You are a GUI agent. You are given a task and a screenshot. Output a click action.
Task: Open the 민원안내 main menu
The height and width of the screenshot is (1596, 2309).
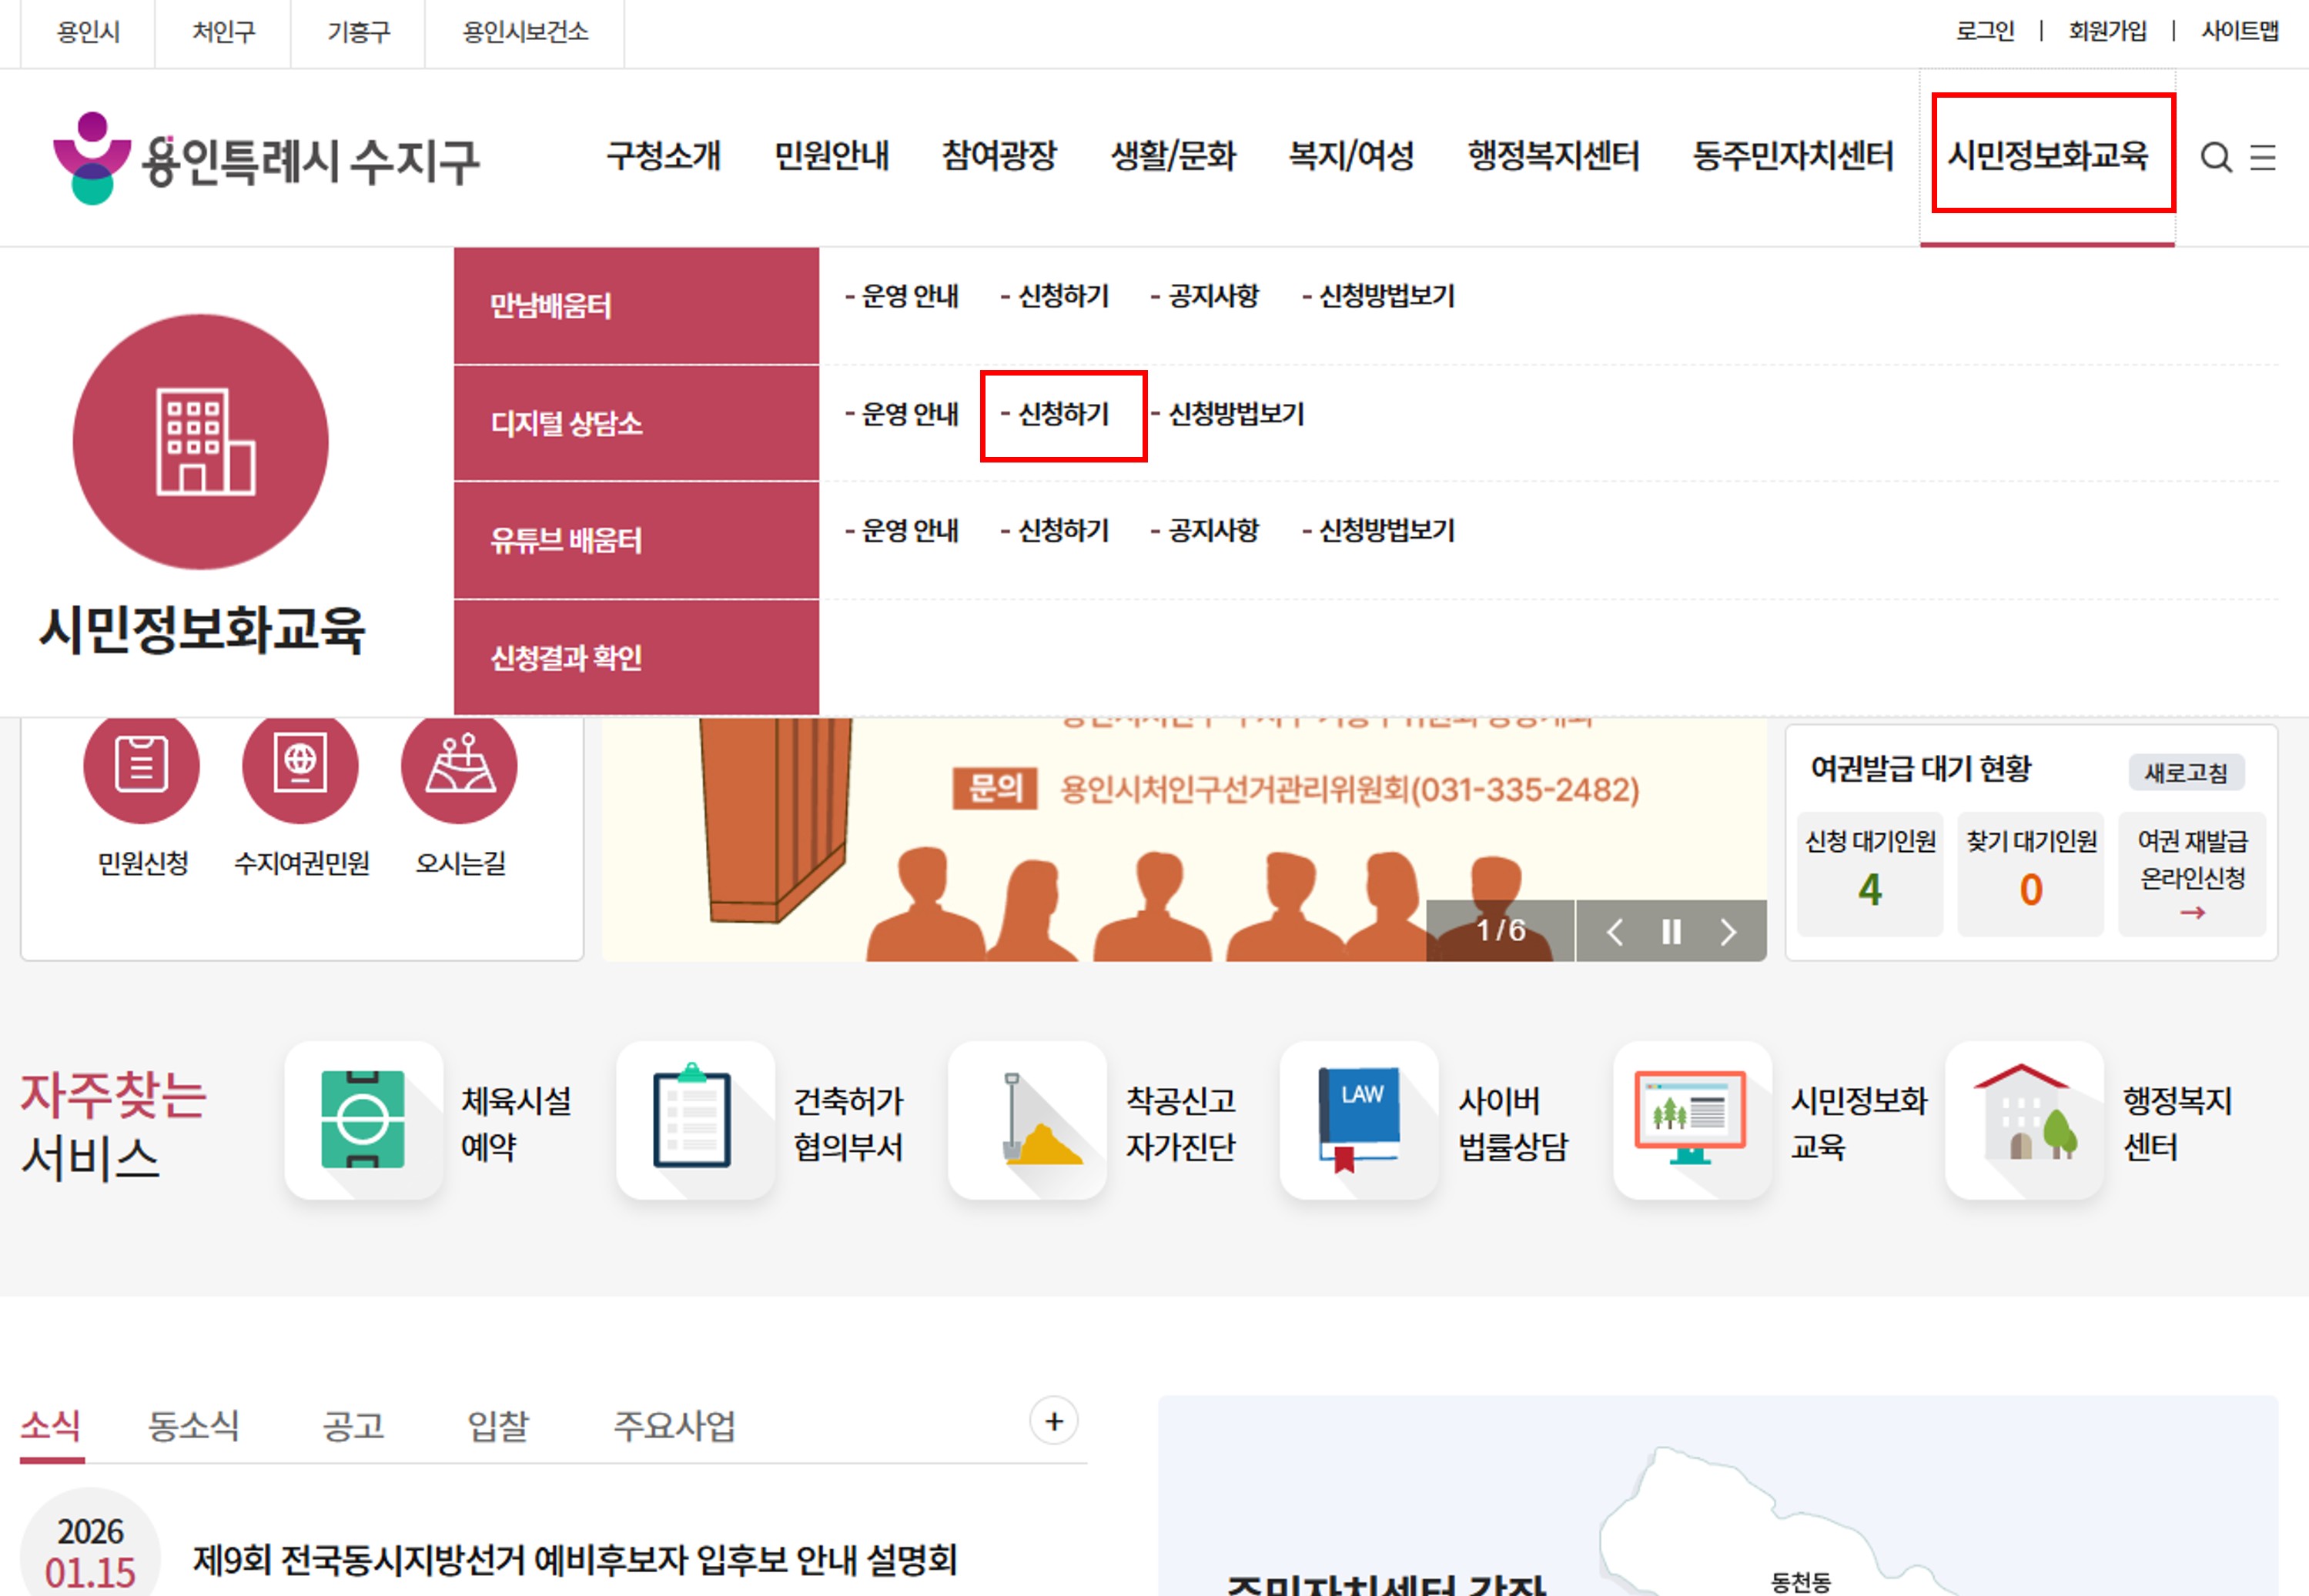[832, 156]
